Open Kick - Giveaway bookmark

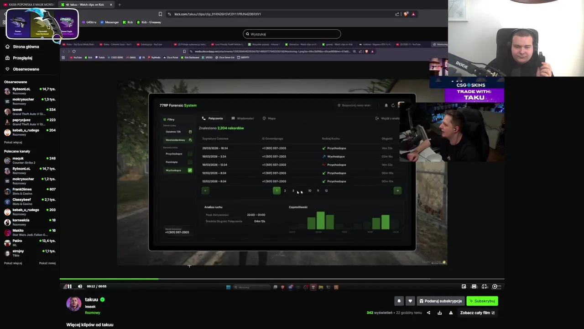tap(149, 22)
